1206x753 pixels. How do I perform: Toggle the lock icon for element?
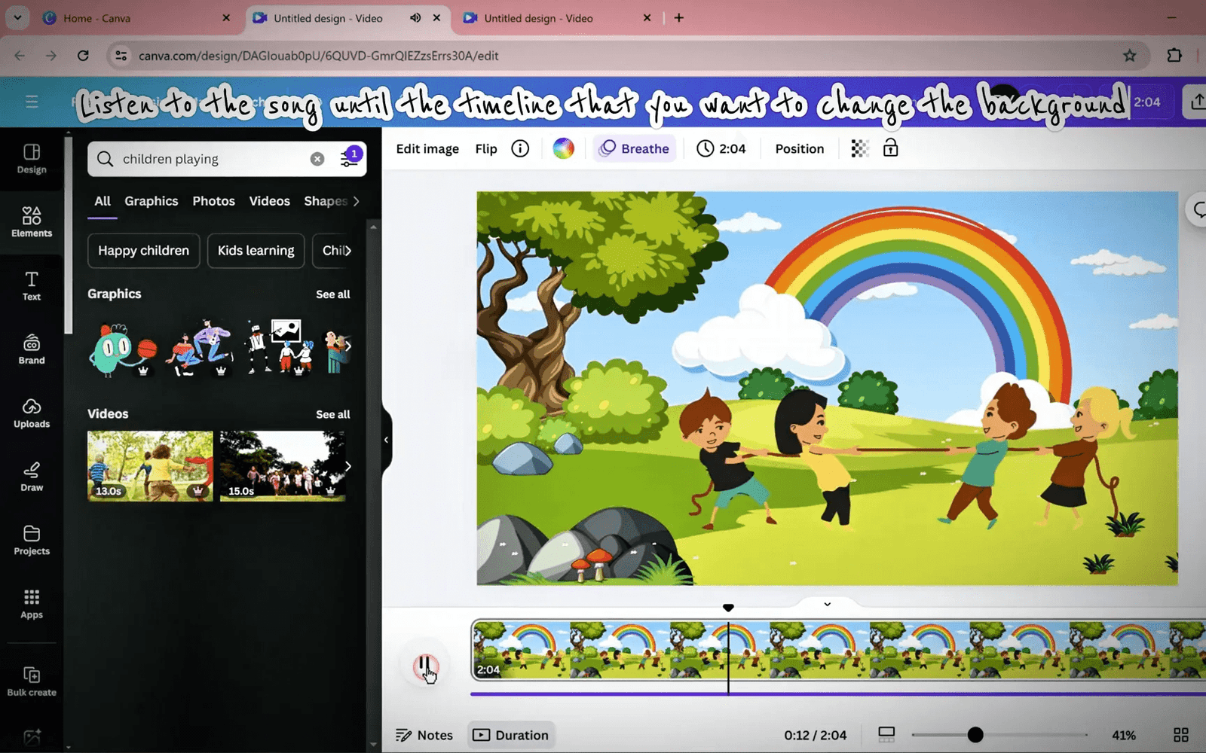pos(890,148)
